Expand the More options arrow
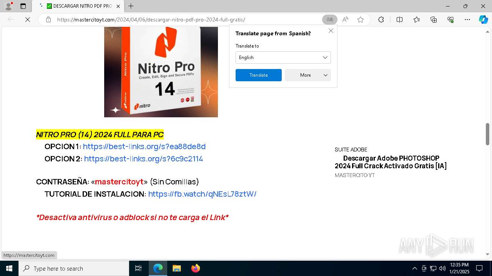This screenshot has width=492, height=276. [326, 75]
